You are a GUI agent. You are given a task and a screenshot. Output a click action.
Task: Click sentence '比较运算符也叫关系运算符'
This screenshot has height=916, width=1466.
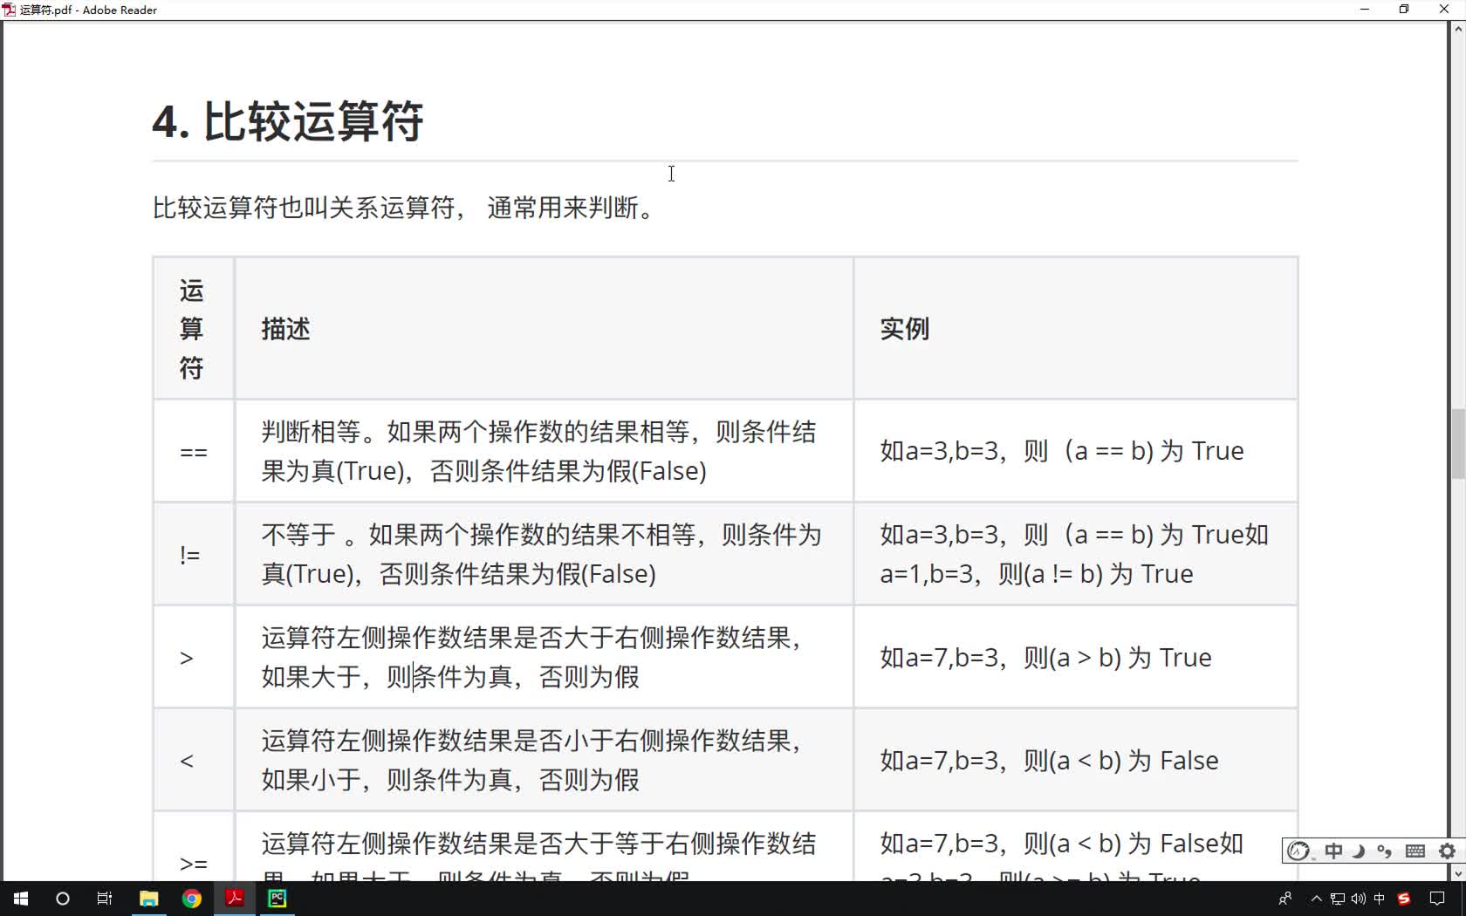point(304,208)
